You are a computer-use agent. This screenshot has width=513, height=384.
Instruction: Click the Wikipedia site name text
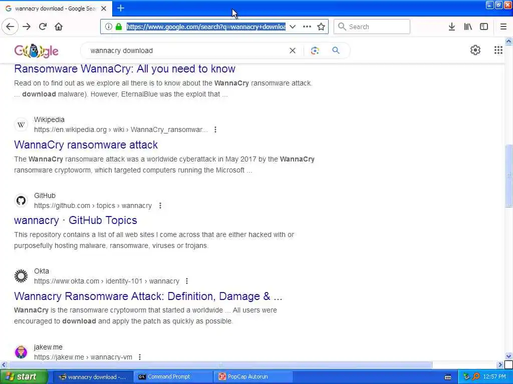tap(50, 119)
